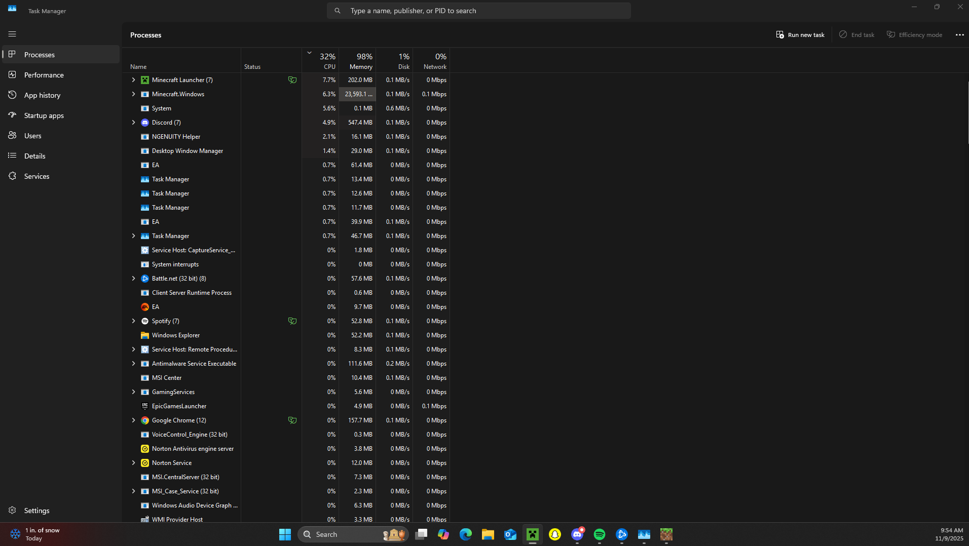969x546 pixels.
Task: Click the Windows Explorer folder icon in the list
Action: (x=145, y=335)
